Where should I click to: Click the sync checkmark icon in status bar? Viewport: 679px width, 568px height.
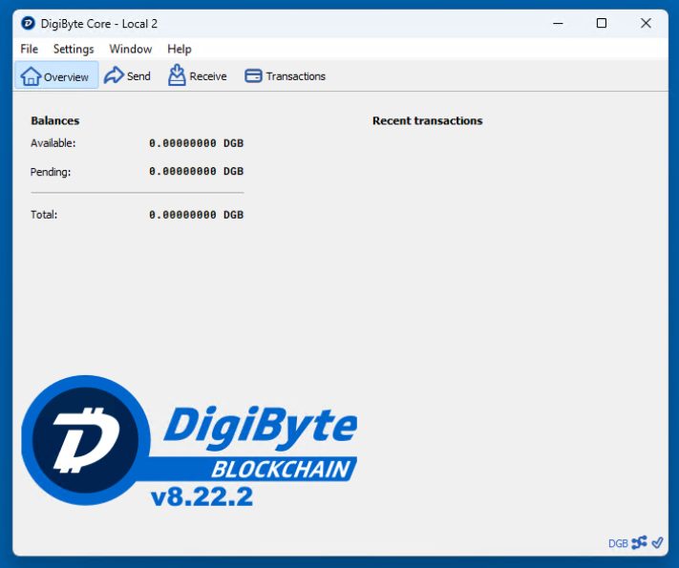tap(657, 542)
